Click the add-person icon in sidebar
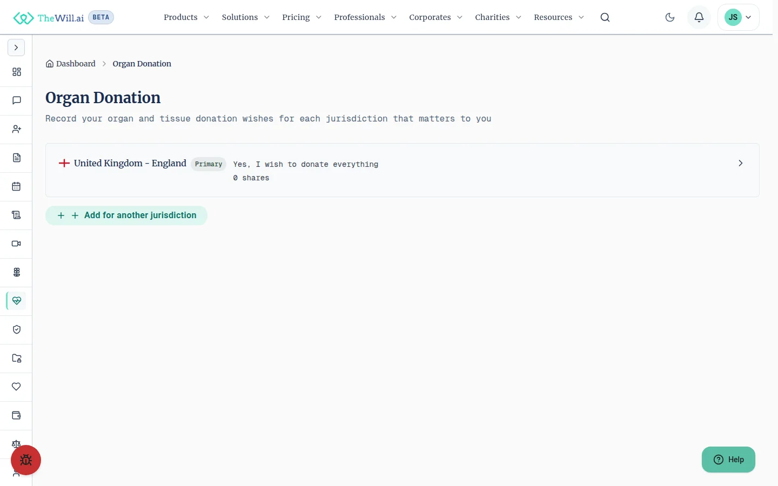 click(x=17, y=129)
